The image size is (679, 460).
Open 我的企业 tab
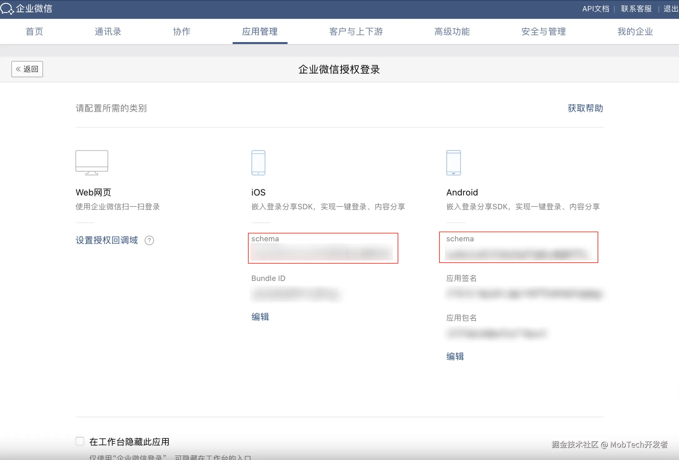[635, 31]
